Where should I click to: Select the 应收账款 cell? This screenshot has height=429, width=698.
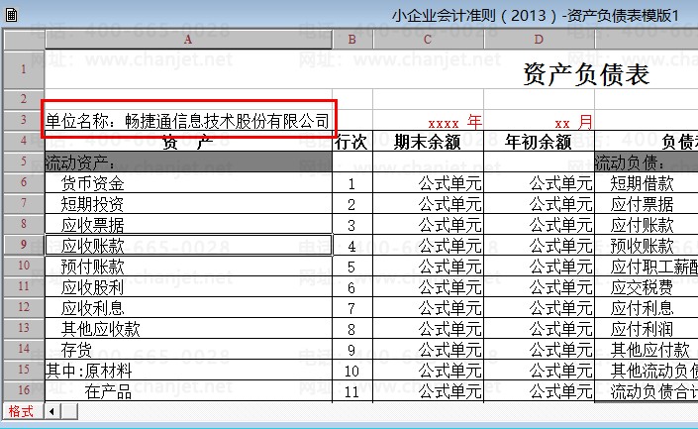188,246
